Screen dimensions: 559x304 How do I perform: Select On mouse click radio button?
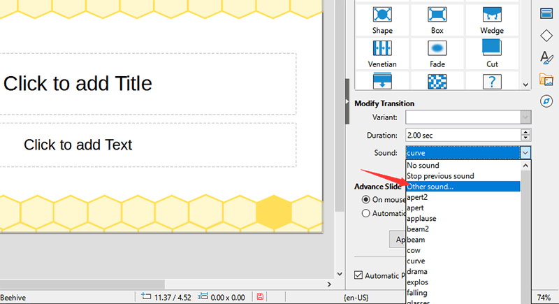(x=365, y=199)
